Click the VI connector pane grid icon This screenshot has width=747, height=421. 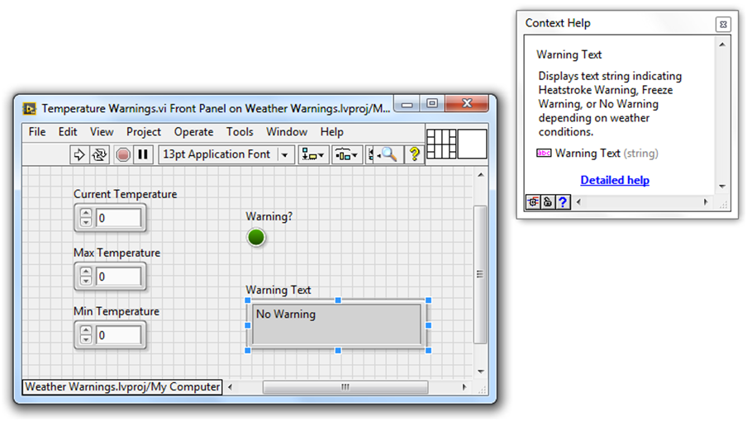(x=440, y=144)
